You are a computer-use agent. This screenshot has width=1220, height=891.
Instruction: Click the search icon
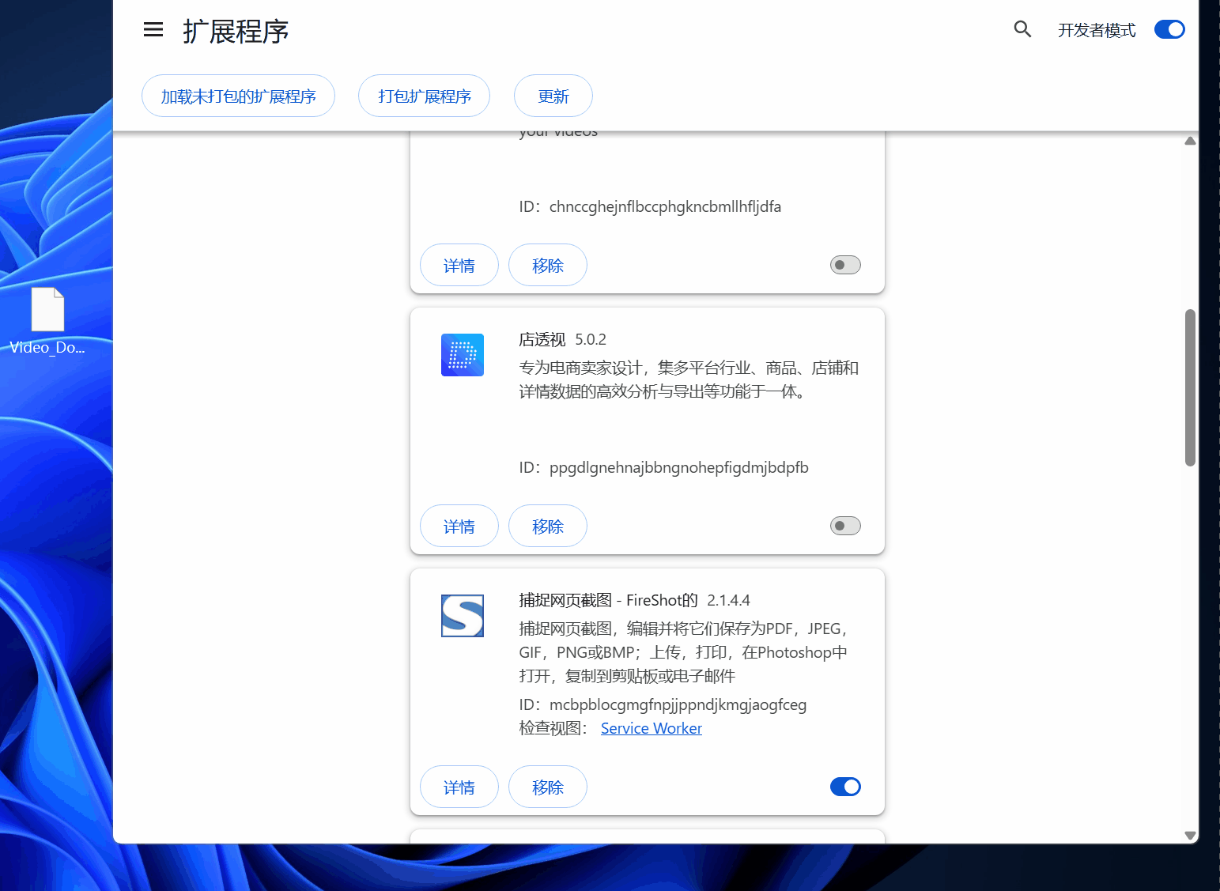point(1022,29)
